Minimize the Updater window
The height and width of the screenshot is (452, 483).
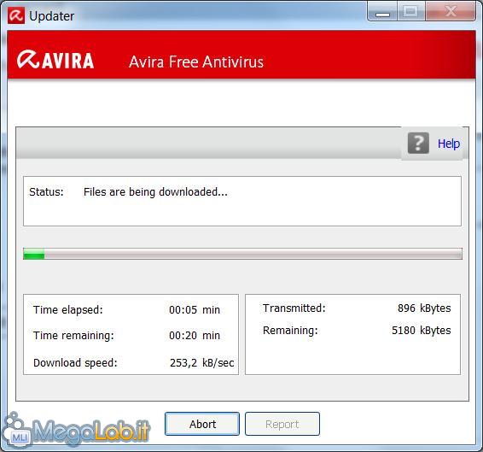pos(382,12)
